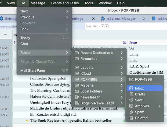Expand the Favourites submenu arrow
This screenshot has height=127, width=167.
pos(122,59)
